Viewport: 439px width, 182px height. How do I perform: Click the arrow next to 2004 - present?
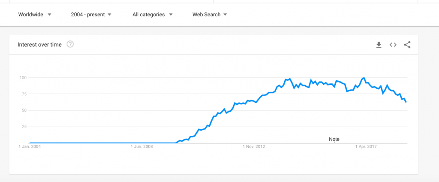tap(109, 15)
